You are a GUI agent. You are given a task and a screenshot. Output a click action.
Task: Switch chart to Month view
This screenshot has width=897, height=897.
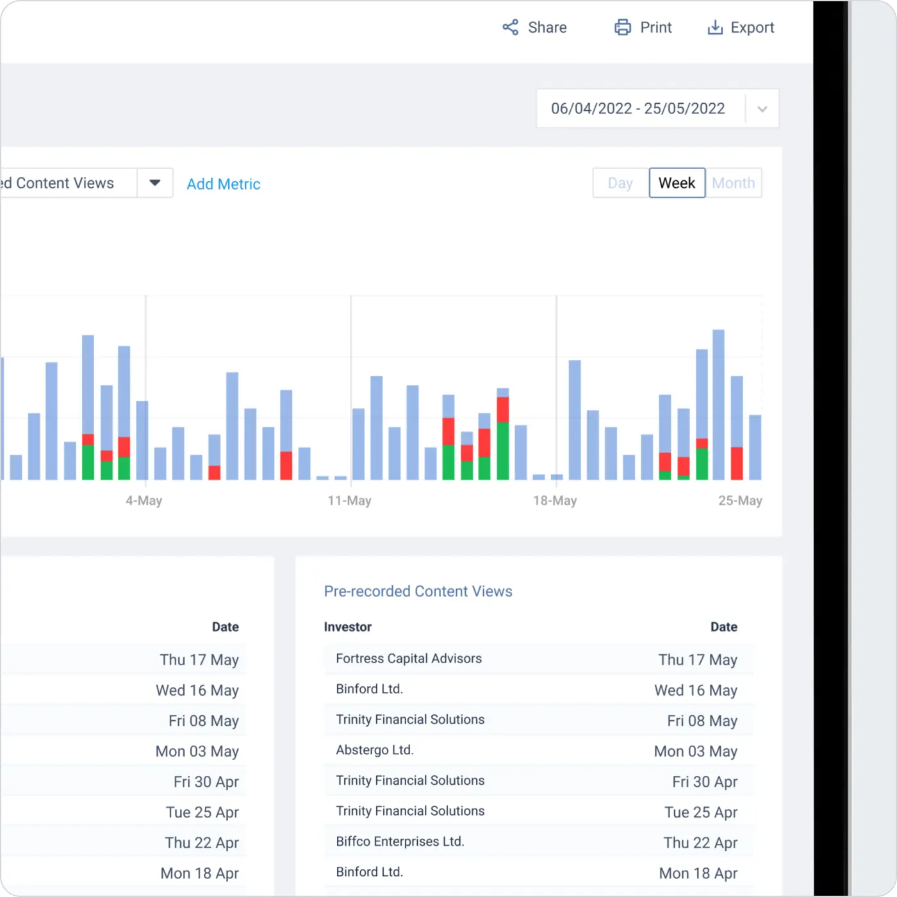tap(734, 183)
